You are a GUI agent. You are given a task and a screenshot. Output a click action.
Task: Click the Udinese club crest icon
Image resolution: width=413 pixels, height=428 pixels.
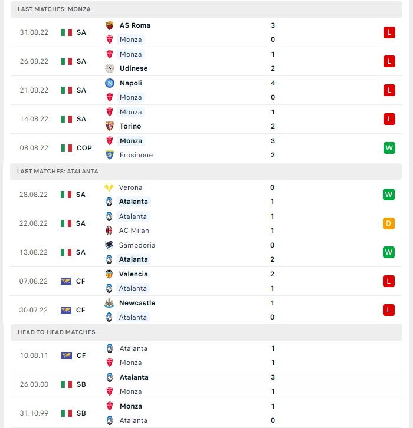tap(110, 68)
